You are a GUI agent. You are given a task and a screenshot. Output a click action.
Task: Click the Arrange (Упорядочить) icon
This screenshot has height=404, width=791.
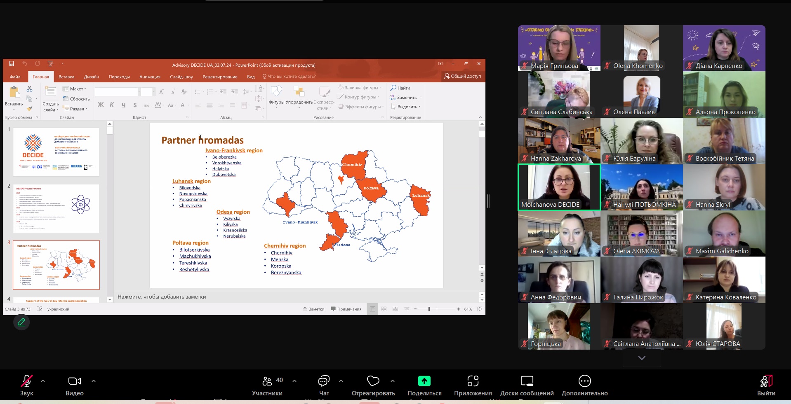point(299,91)
